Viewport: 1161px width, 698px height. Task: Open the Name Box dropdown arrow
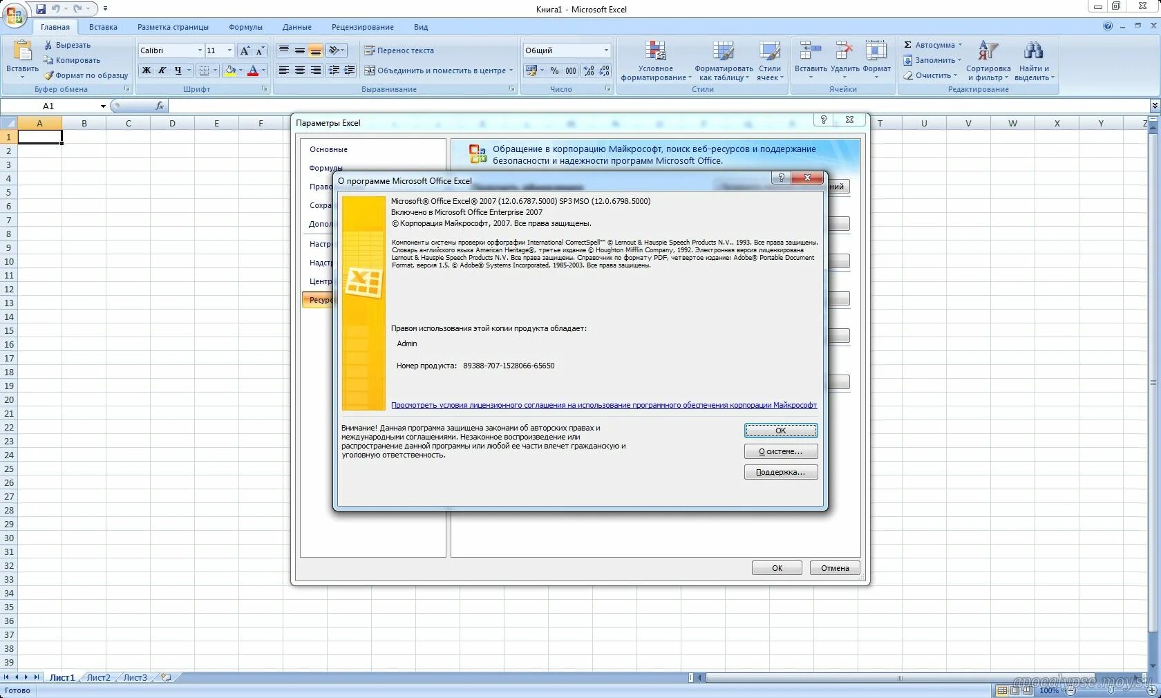pyautogui.click(x=103, y=106)
